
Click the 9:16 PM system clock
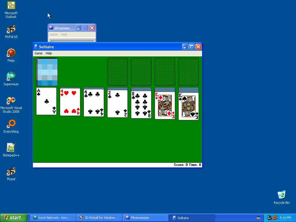[285, 218]
